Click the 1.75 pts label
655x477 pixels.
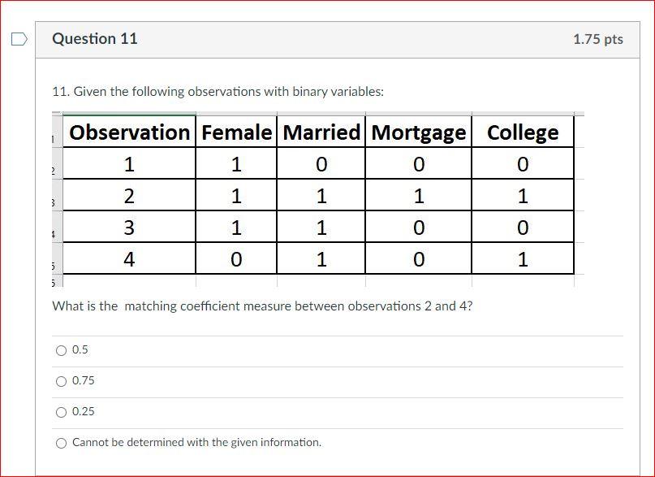pos(597,38)
